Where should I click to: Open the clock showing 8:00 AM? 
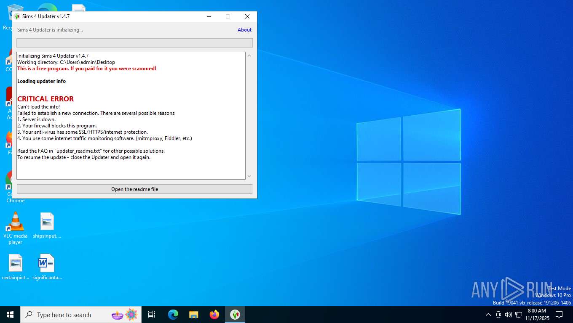(x=537, y=315)
